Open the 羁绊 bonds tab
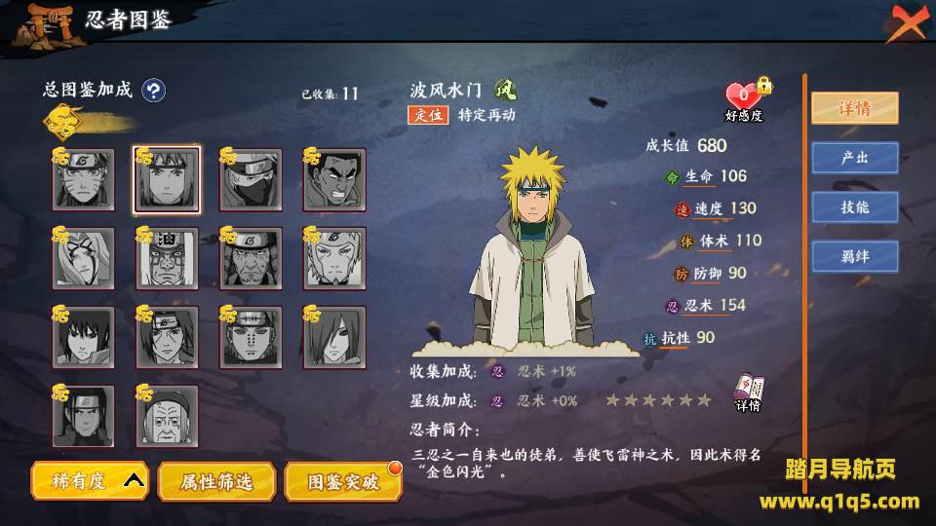 click(855, 257)
